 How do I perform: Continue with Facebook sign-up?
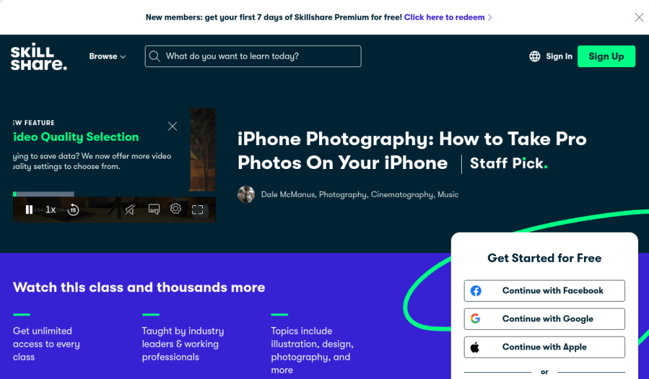click(544, 291)
